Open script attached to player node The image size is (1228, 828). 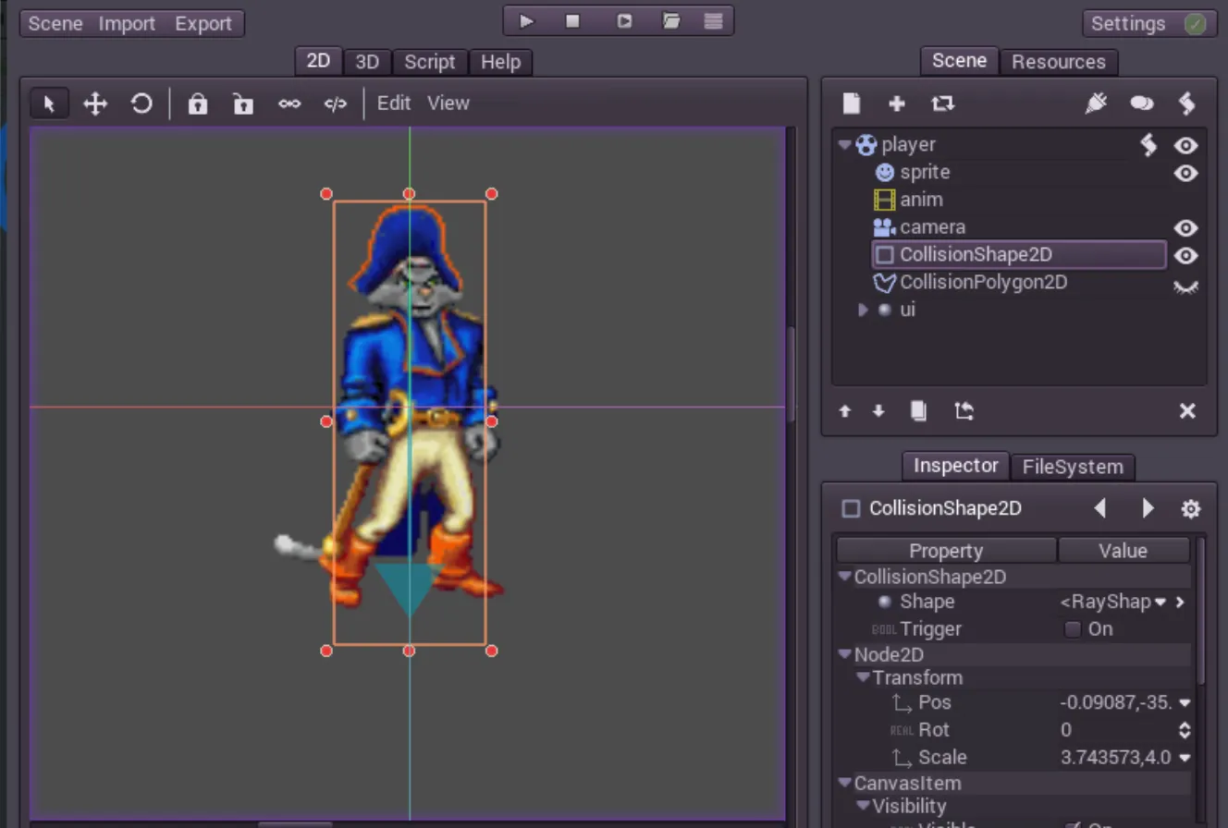coord(1148,145)
